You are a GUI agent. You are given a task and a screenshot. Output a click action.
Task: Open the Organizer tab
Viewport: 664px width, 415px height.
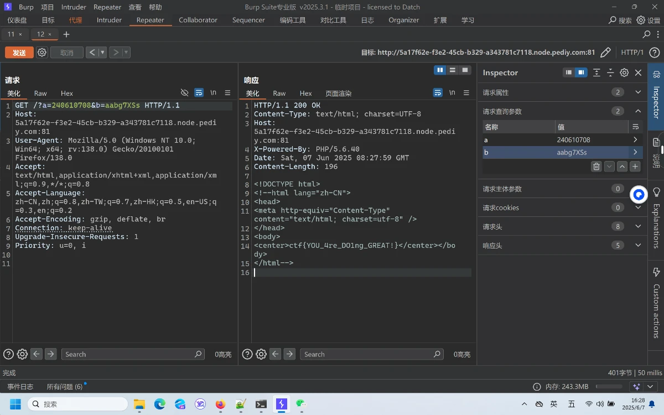pos(404,20)
